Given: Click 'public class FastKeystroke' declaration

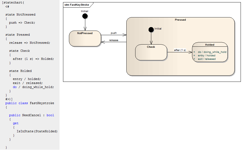Looking at the screenshot, I should click(30, 103).
